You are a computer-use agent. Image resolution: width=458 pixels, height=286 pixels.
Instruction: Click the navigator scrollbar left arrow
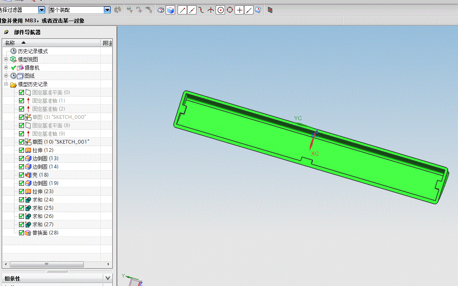coord(6,265)
